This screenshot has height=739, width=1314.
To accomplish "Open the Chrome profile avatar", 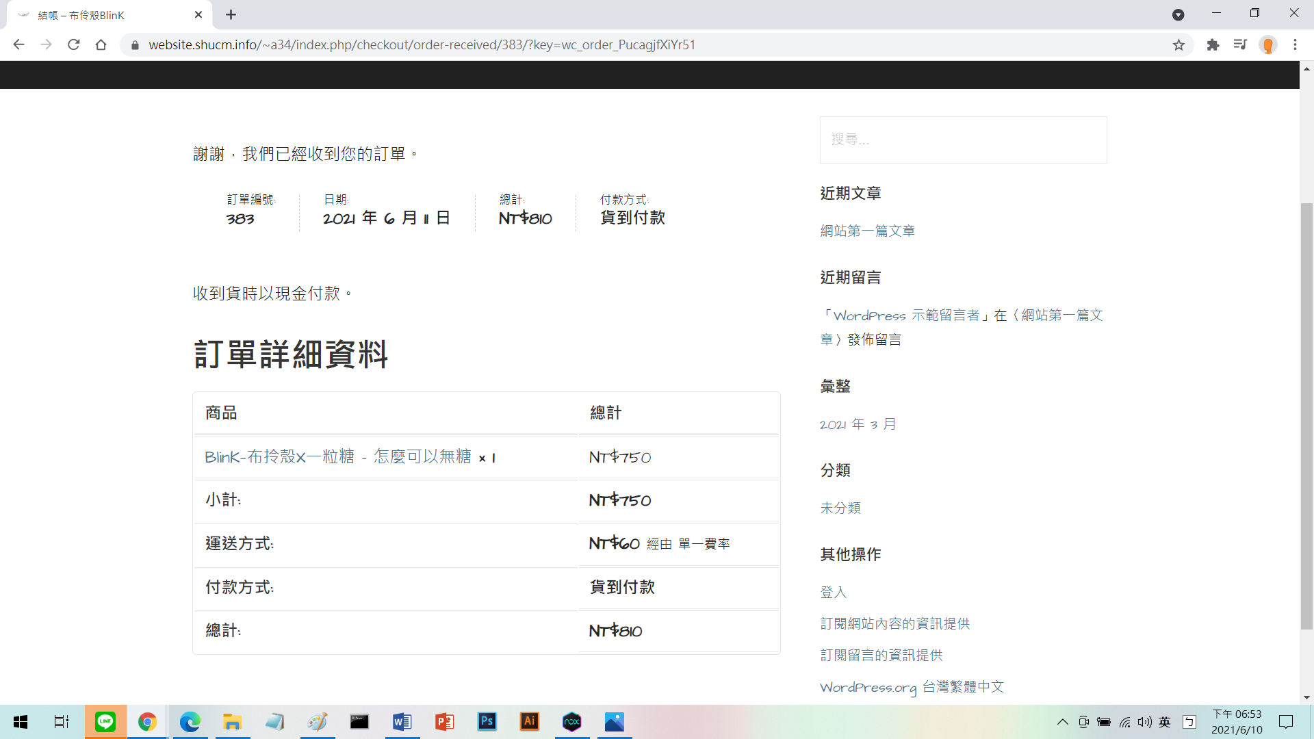I will [x=1268, y=45].
